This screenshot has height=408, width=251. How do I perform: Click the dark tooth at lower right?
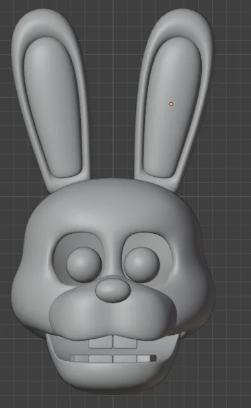click(x=153, y=359)
